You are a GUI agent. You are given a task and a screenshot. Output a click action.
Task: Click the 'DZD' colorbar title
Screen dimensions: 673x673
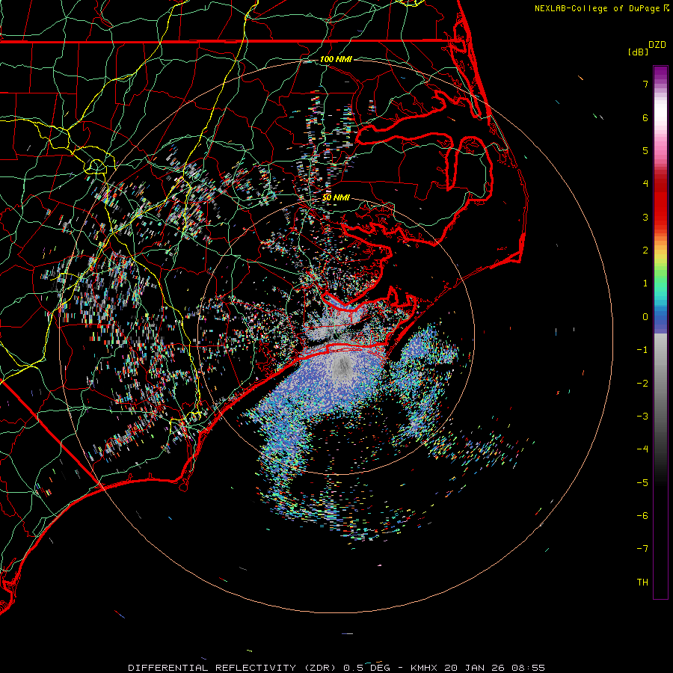pyautogui.click(x=657, y=45)
